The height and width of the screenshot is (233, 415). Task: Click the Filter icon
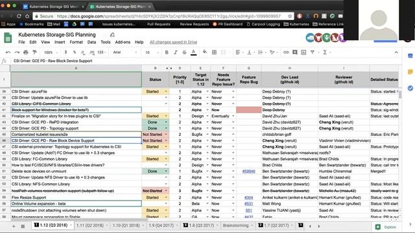point(313,52)
